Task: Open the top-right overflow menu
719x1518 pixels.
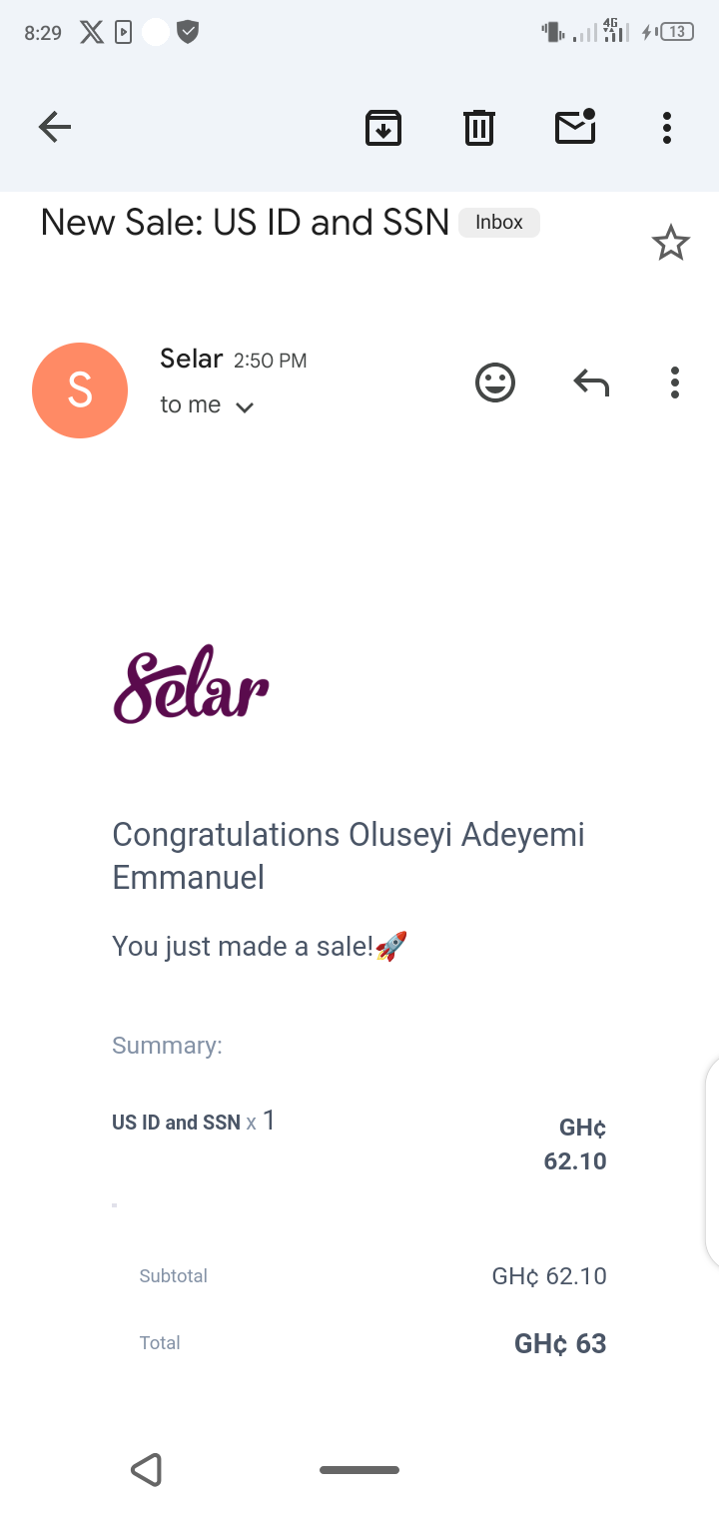Action: tap(666, 127)
